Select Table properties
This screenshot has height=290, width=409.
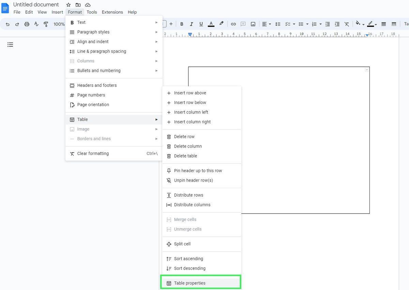[190, 283]
